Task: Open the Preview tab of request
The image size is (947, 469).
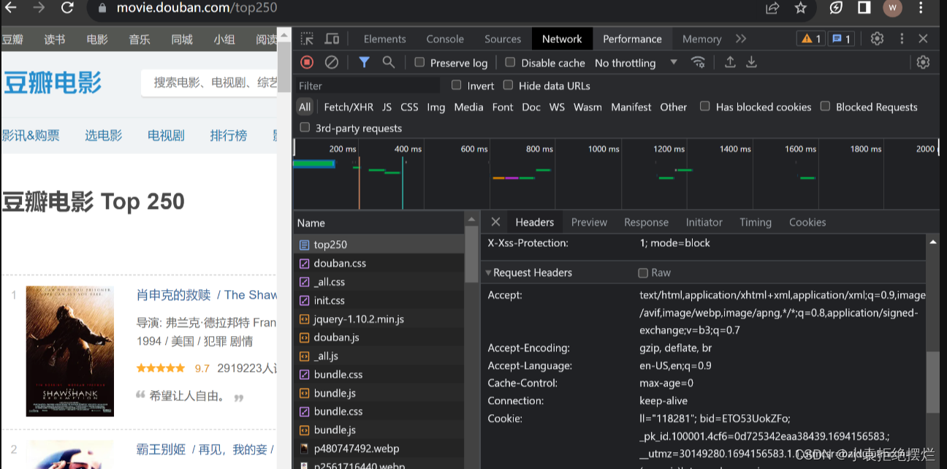Action: [x=589, y=222]
